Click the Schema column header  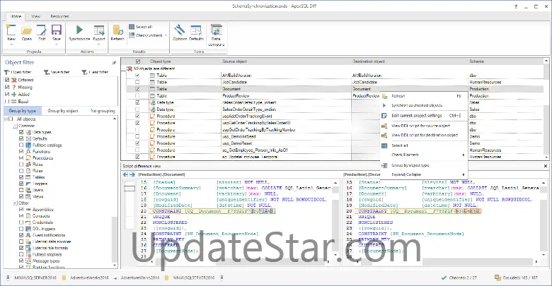pyautogui.click(x=477, y=61)
